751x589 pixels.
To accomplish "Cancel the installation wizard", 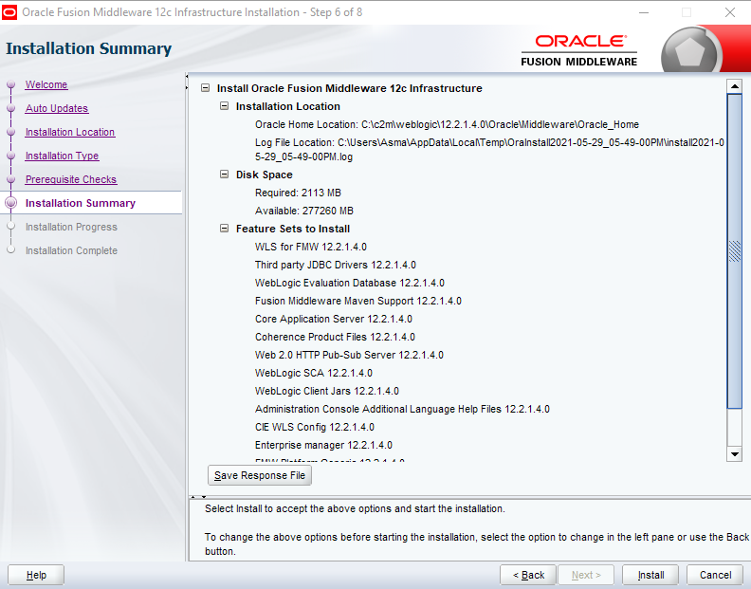I will [715, 575].
